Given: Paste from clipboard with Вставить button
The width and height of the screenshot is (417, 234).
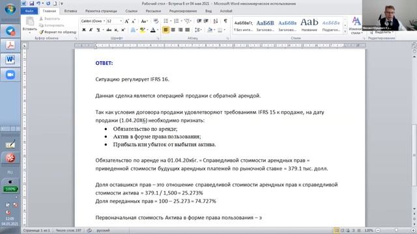Looking at the screenshot, I should click(x=29, y=25).
